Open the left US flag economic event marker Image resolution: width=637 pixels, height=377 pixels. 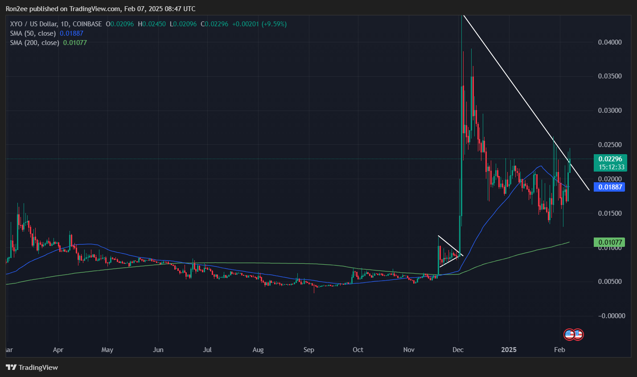[x=569, y=334]
